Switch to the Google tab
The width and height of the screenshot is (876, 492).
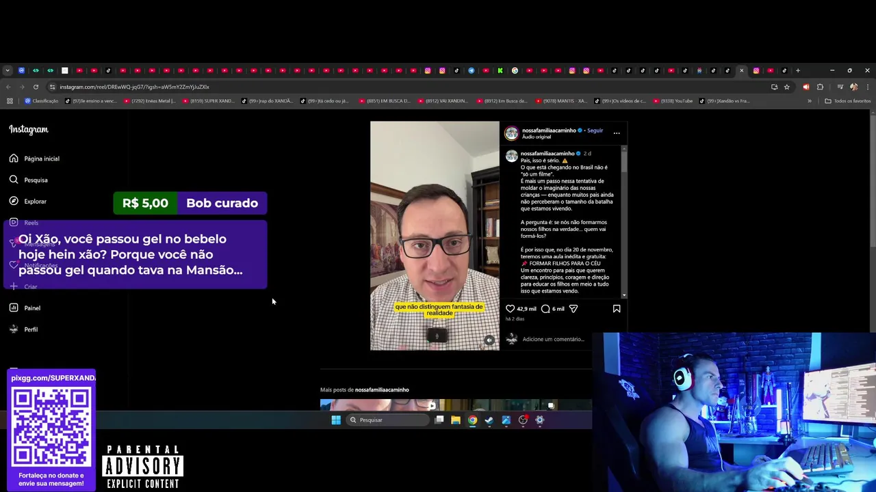point(515,70)
